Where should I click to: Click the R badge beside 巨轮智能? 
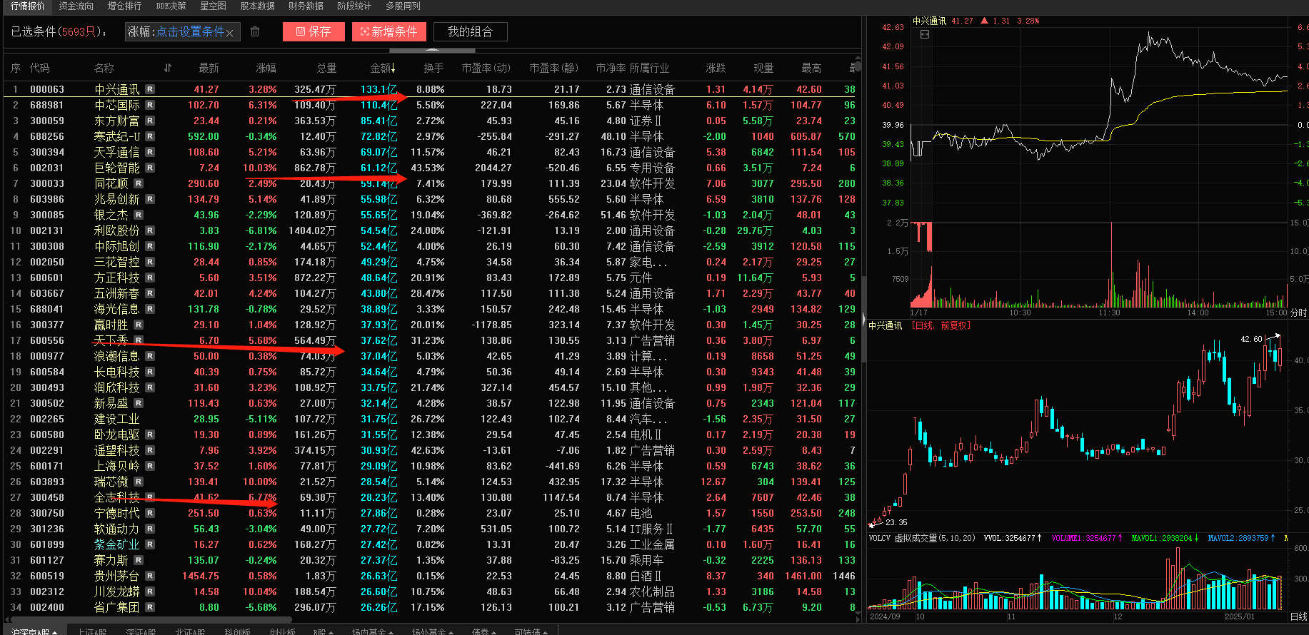pyautogui.click(x=150, y=168)
